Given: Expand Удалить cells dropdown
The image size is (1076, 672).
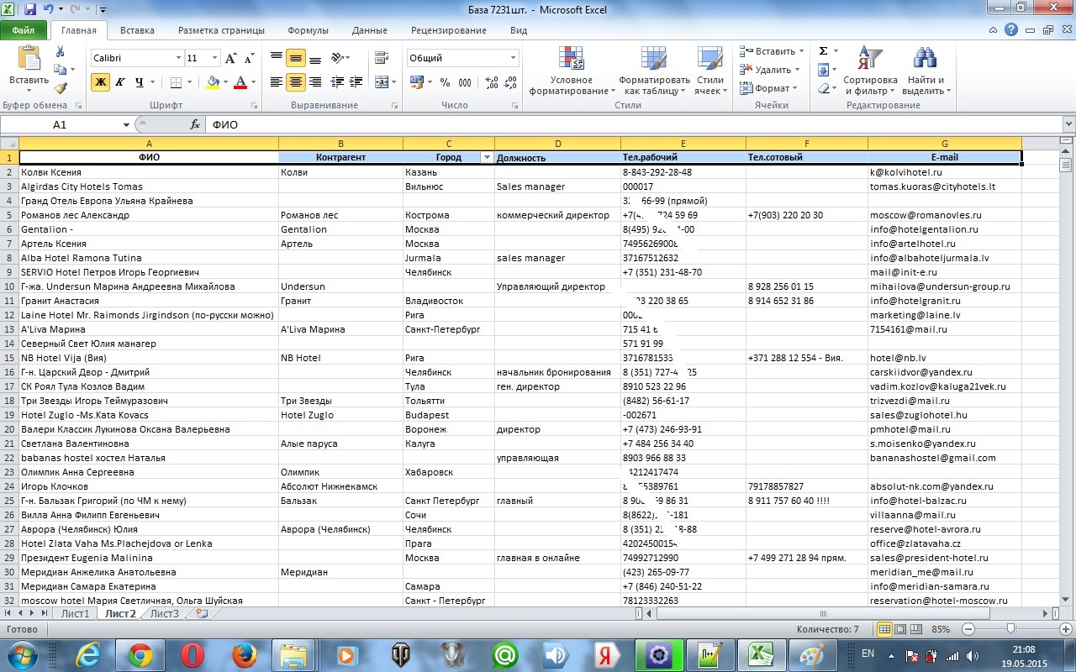Looking at the screenshot, I should 797,70.
